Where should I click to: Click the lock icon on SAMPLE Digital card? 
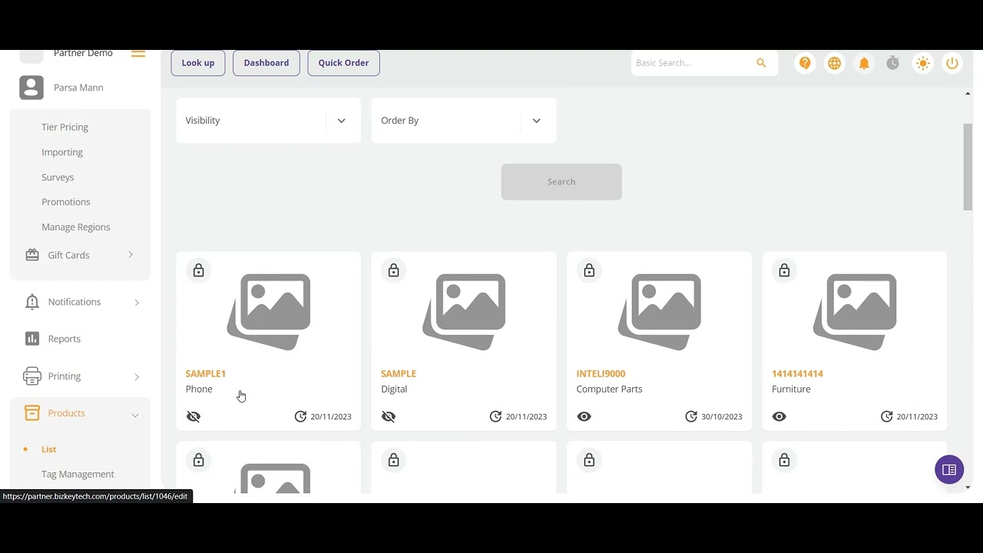click(394, 270)
